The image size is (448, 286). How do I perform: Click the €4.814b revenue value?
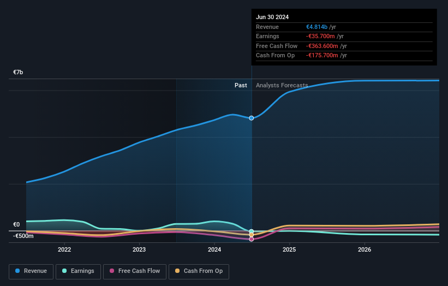(316, 27)
